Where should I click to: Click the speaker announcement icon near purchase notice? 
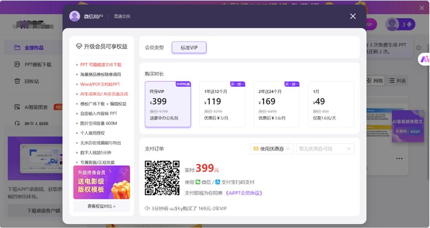[147, 208]
